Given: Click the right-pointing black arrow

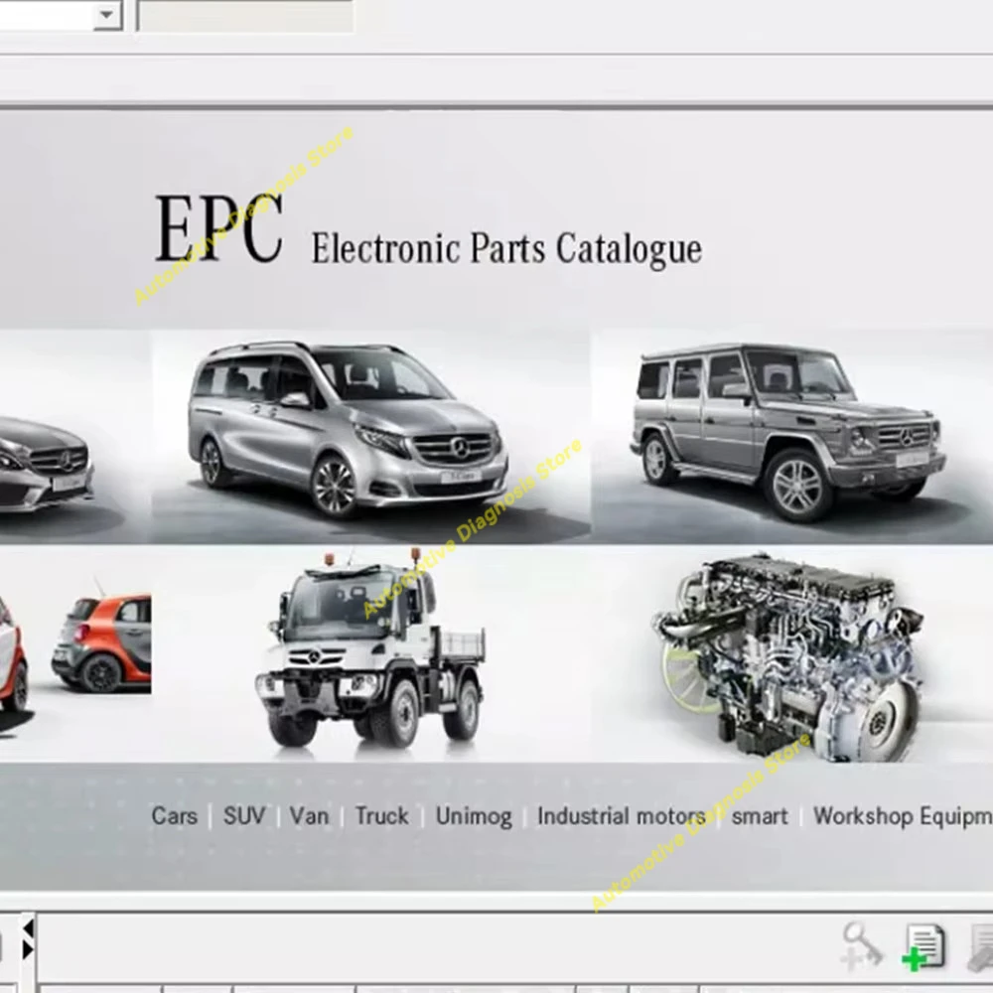Looking at the screenshot, I should pos(27,949).
